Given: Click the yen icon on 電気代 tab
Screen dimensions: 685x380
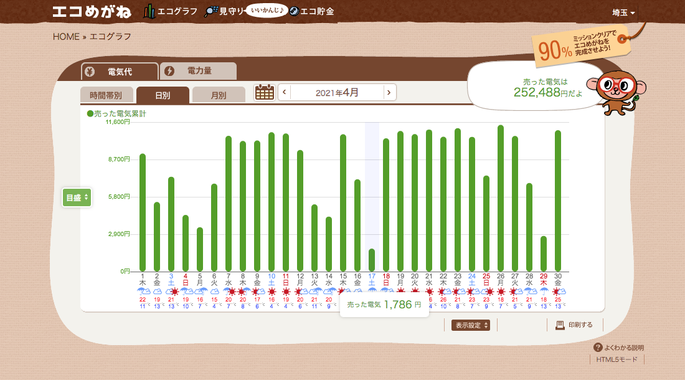Looking at the screenshot, I should (x=90, y=72).
